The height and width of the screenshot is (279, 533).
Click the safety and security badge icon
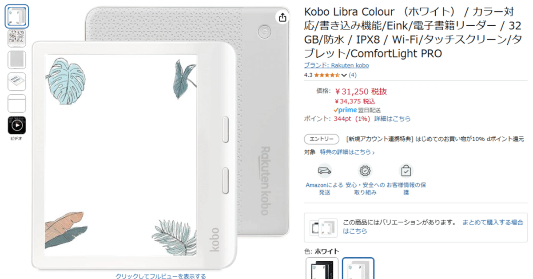pos(366,171)
